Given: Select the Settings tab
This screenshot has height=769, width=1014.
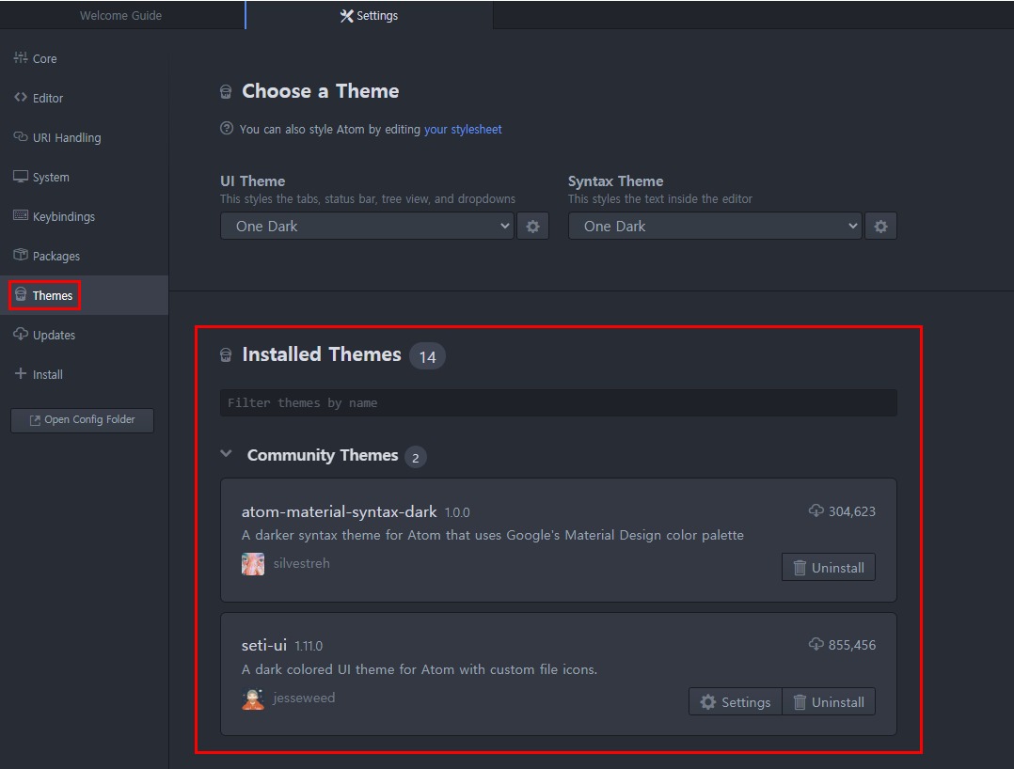Looking at the screenshot, I should (x=370, y=15).
